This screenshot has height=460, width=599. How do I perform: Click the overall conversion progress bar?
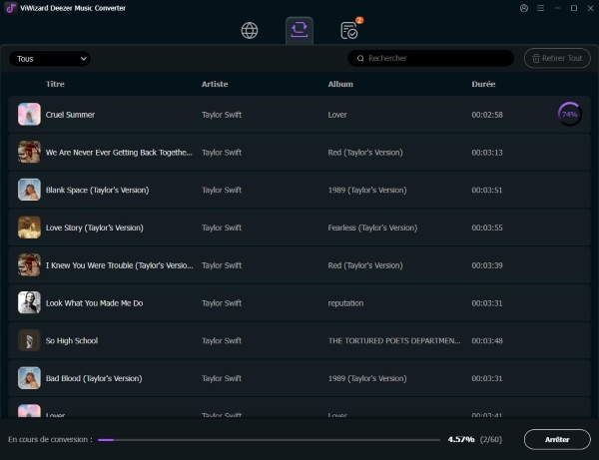click(x=269, y=440)
